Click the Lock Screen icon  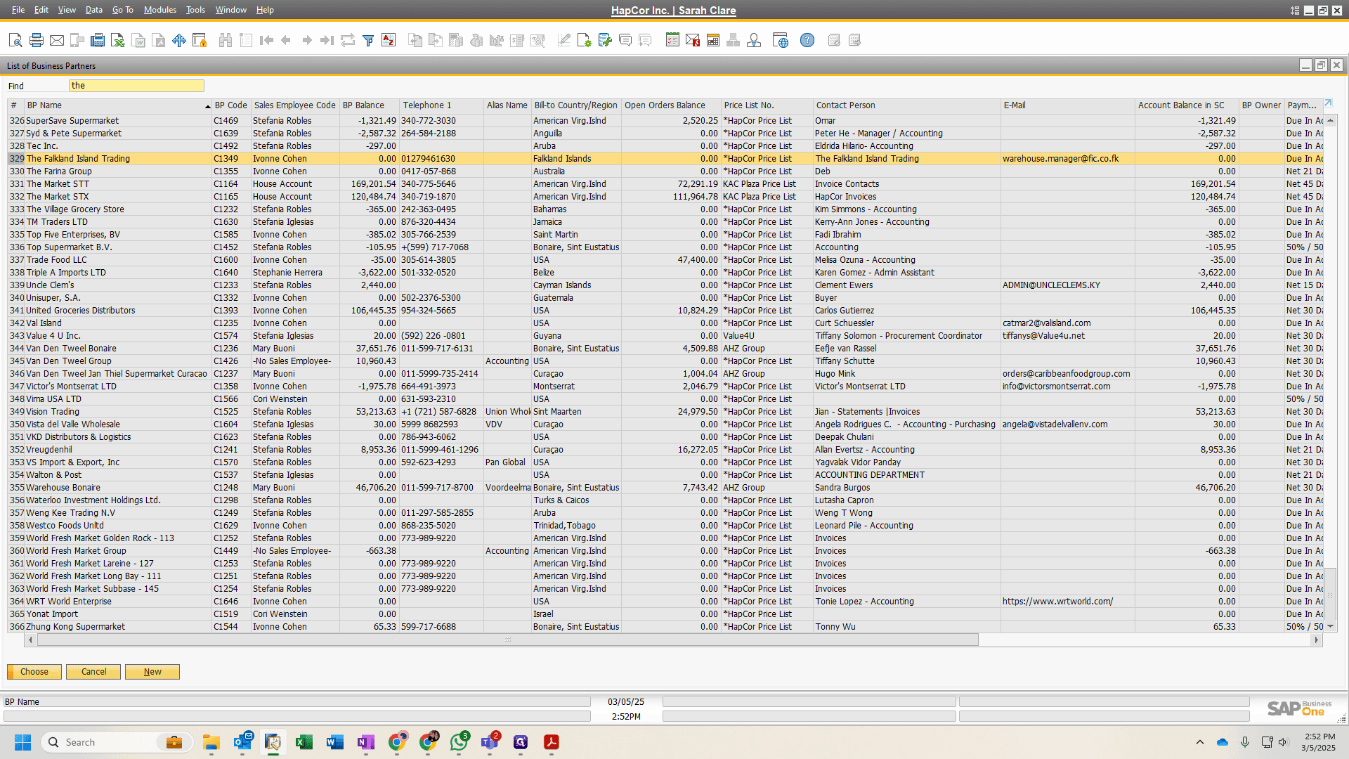point(200,40)
